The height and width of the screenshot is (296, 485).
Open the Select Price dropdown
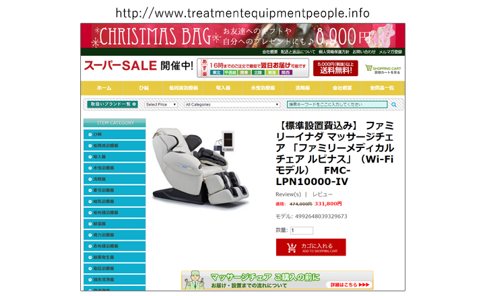pyautogui.click(x=161, y=105)
